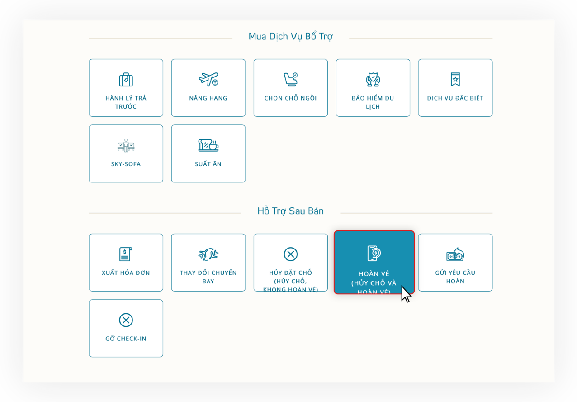The height and width of the screenshot is (402, 577).
Task: Click the circled X icon on HỦY ĐẶT CHỖ
Action: (290, 254)
